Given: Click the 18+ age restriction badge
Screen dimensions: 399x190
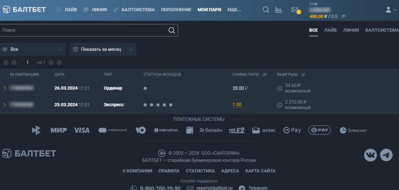Looking at the screenshot, I should 162,153.
